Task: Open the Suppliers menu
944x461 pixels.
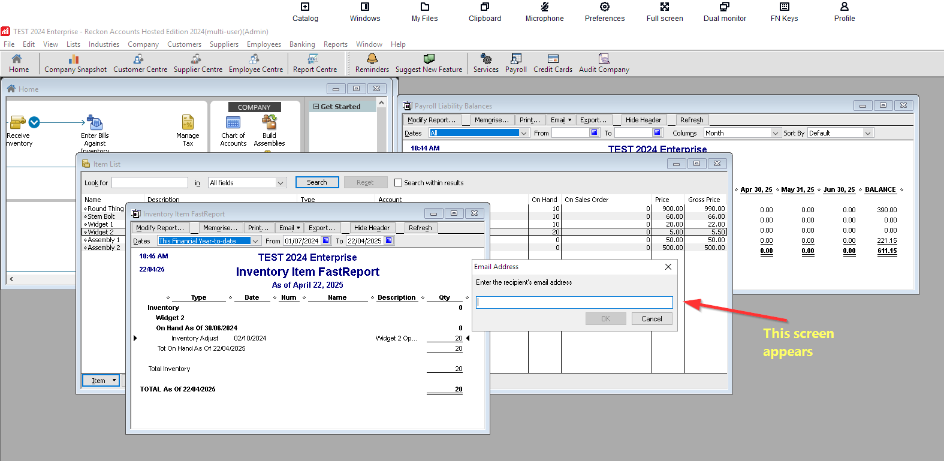Action: point(224,44)
